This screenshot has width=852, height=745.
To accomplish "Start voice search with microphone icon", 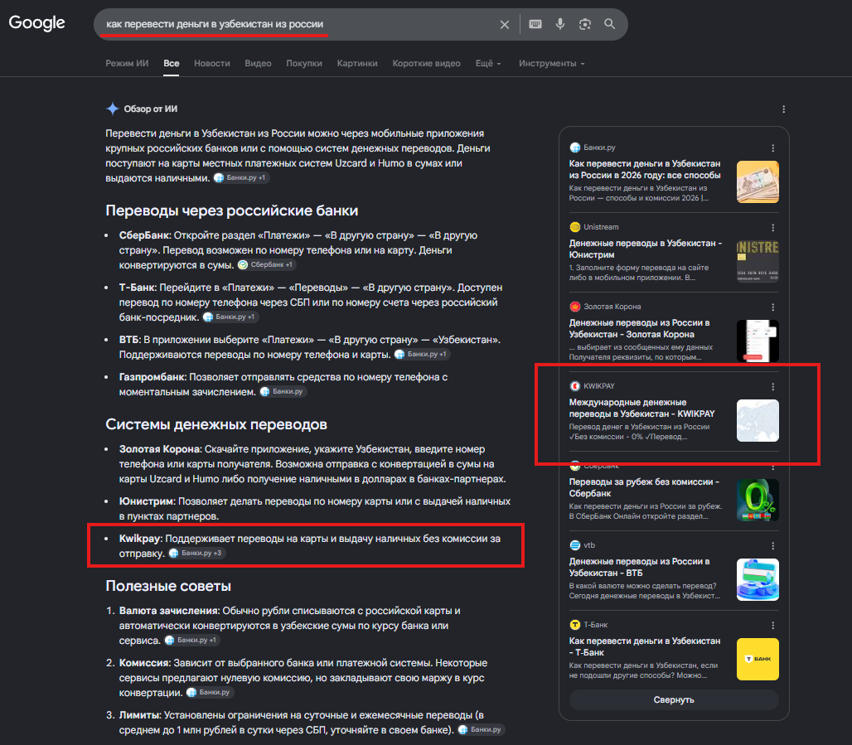I will [x=560, y=24].
